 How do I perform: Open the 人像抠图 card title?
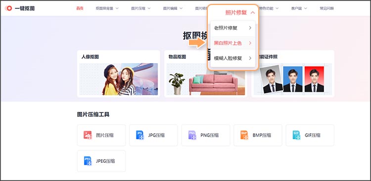90,57
